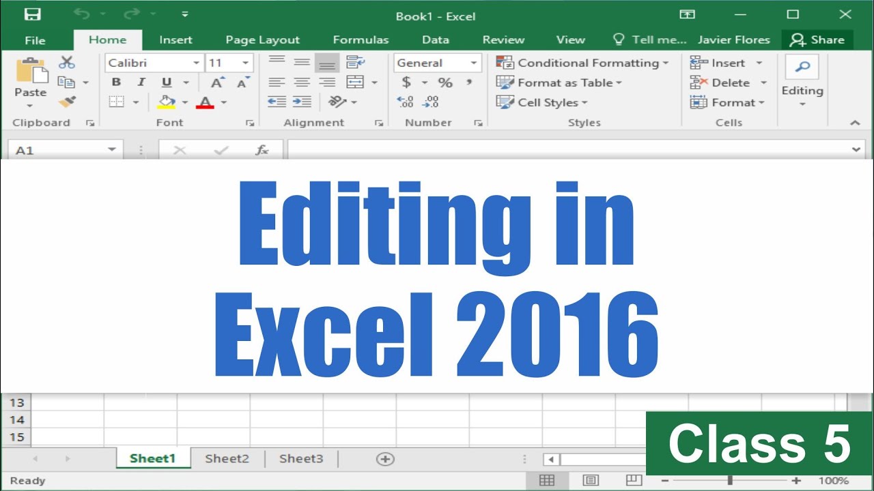Viewport: 874px width, 491px height.
Task: Click Format cells button
Action: pyautogui.click(x=727, y=102)
